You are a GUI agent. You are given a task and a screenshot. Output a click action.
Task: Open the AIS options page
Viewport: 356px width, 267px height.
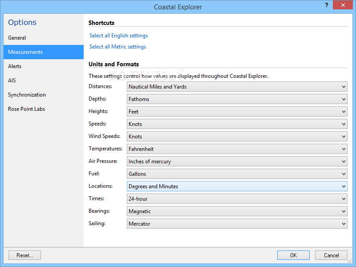(x=43, y=81)
